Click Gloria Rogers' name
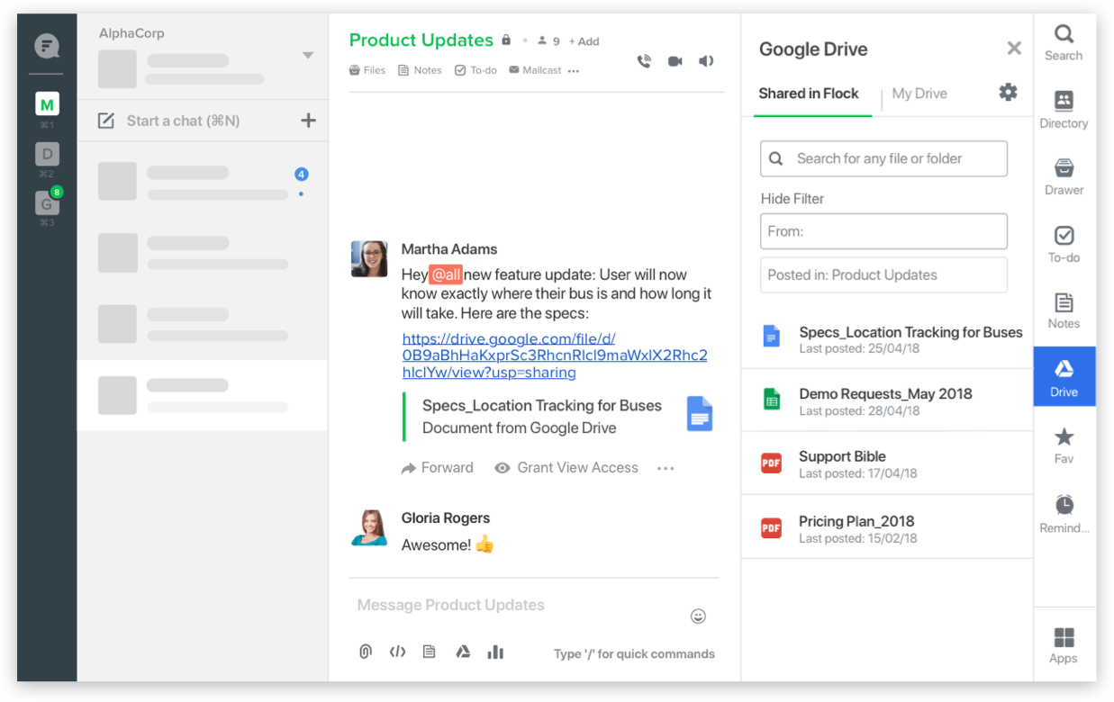The height and width of the screenshot is (702, 1114). pyautogui.click(x=446, y=518)
